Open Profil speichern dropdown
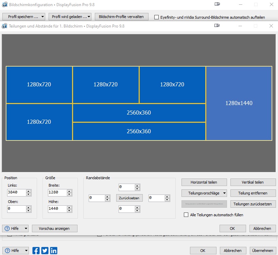This screenshot has width=278, height=255. pyautogui.click(x=24, y=17)
